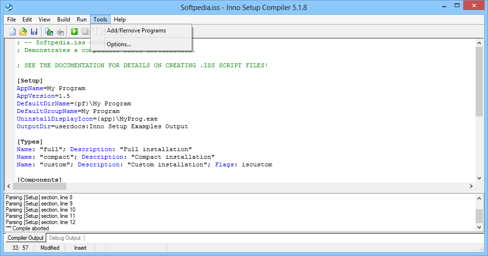Open the View menu

(44, 20)
